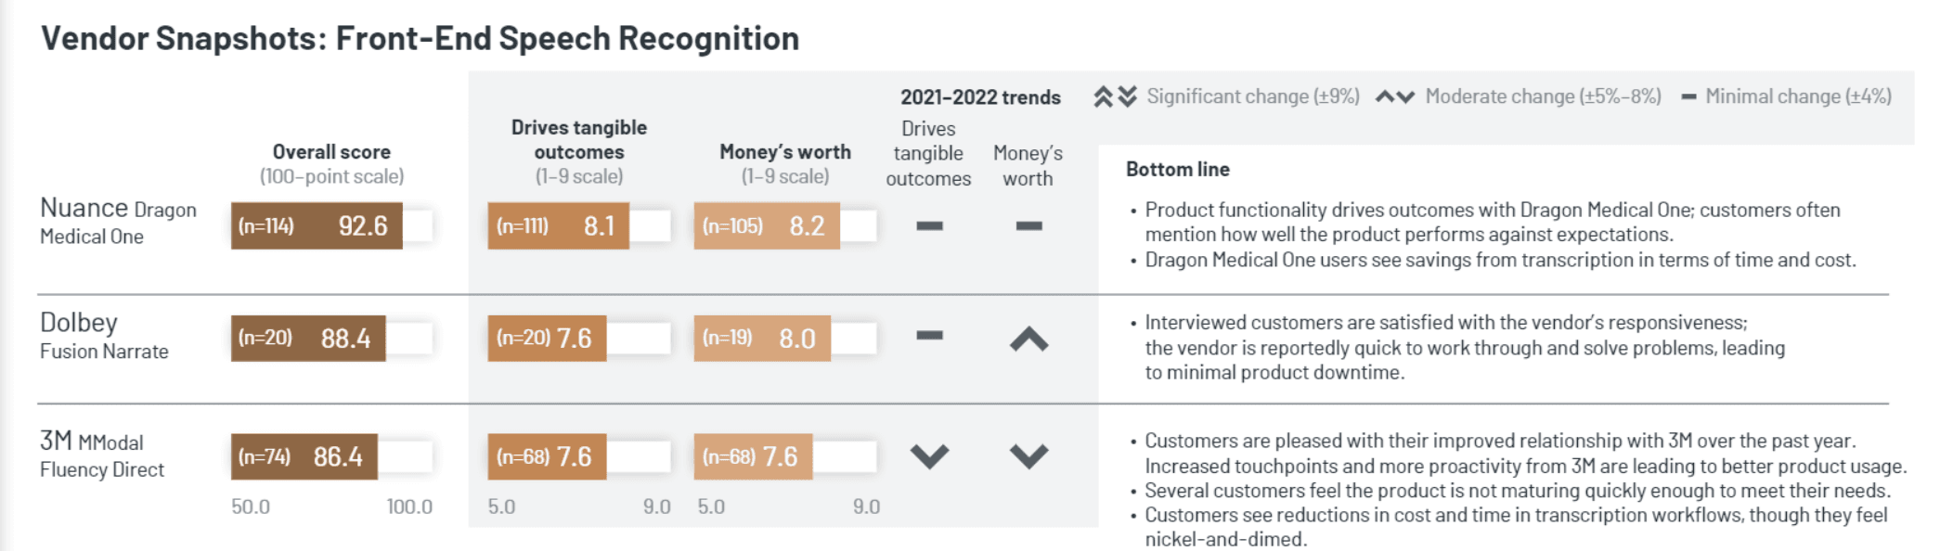The image size is (1940, 551).
Task: Select 3M's 86.4 overall score bar
Action: click(x=304, y=456)
